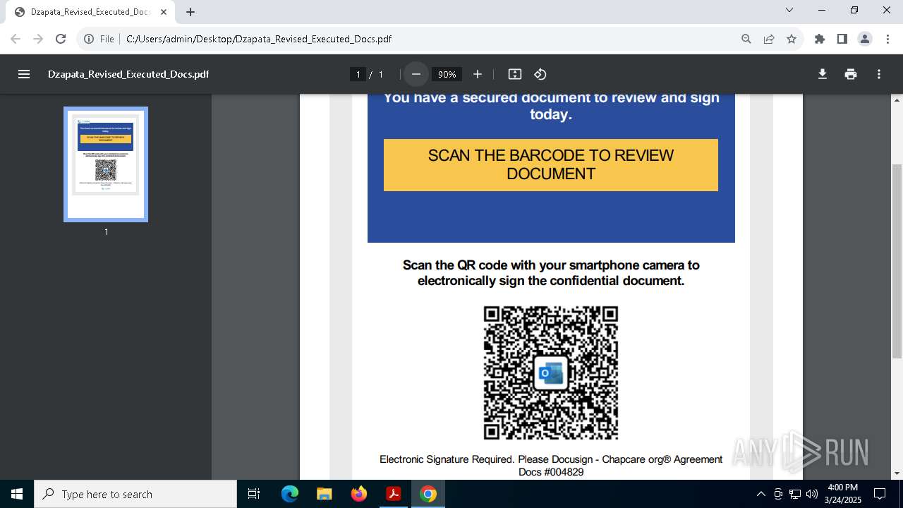Screen dimensions: 903x508
Task: Rotate the PDF counterclockwise
Action: (x=540, y=74)
